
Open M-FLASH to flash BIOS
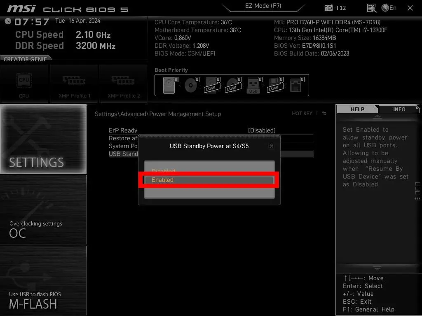pos(43,281)
